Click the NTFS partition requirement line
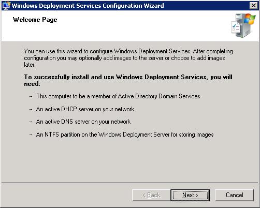This screenshot has width=260, height=208. pos(125,135)
